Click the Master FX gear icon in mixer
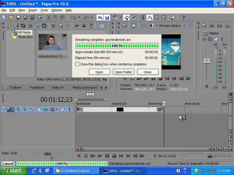This screenshot has height=175, width=234. (x=210, y=39)
